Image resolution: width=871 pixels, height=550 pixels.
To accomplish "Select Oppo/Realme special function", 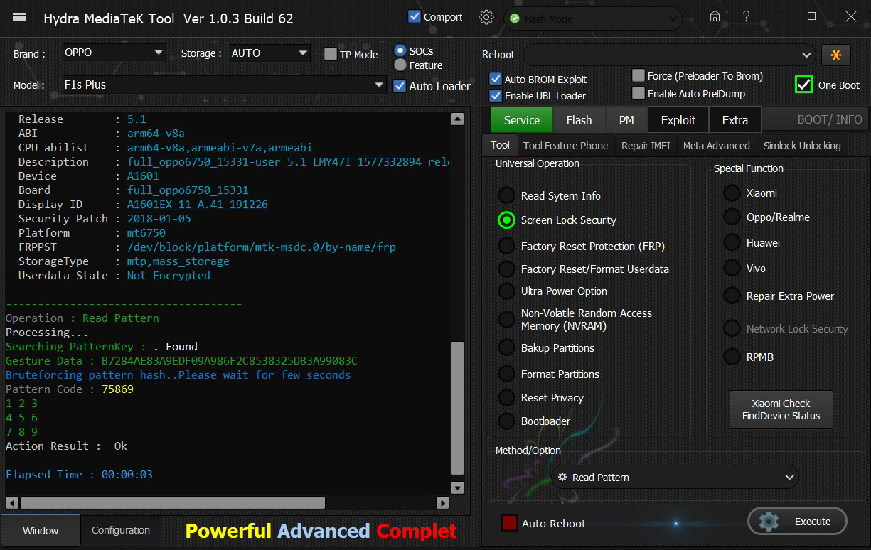I will coord(732,217).
